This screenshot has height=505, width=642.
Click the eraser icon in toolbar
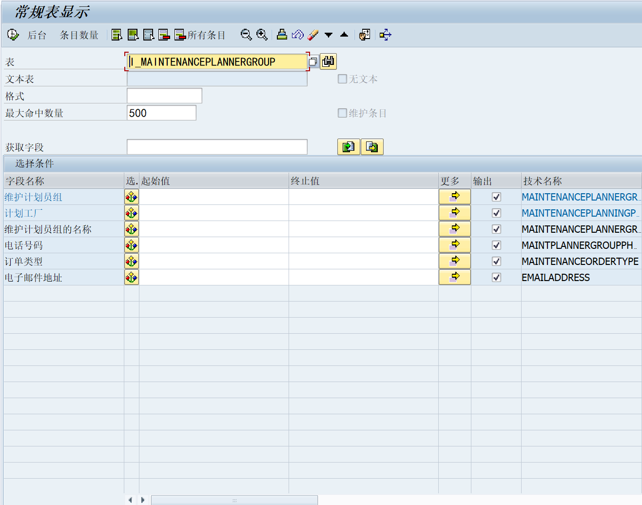pos(313,35)
